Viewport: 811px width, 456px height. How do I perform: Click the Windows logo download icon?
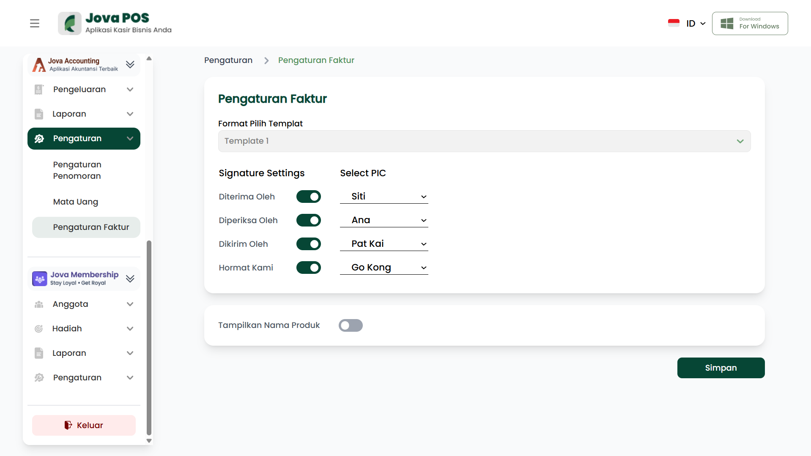[x=727, y=23]
